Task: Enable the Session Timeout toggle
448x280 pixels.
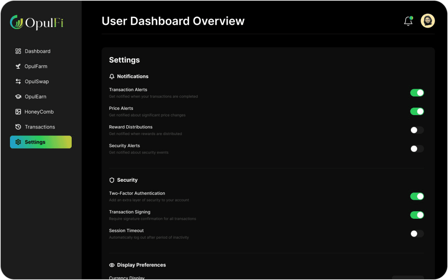Action: pos(417,234)
